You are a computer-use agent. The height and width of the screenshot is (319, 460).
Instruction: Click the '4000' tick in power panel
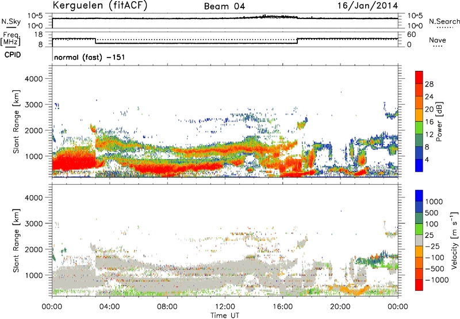tap(33, 79)
